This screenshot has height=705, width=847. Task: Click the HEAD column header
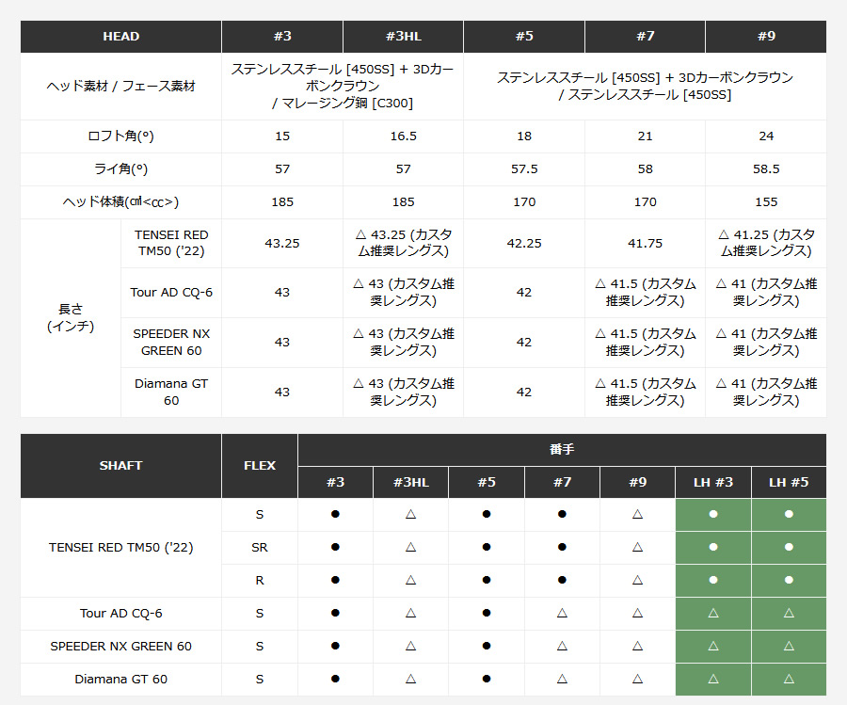121,36
